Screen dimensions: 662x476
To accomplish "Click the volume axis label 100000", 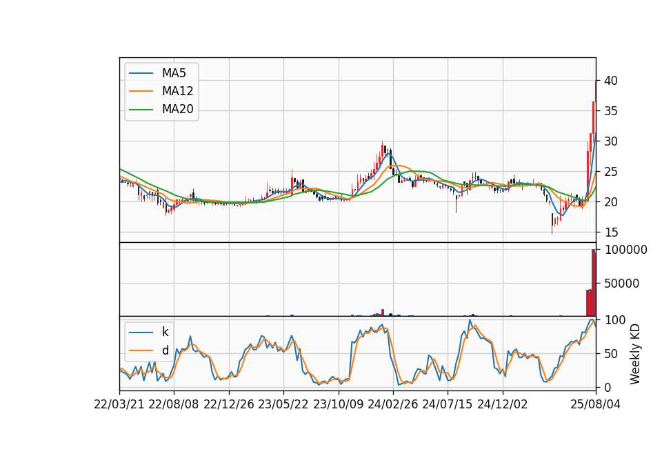I will (625, 250).
